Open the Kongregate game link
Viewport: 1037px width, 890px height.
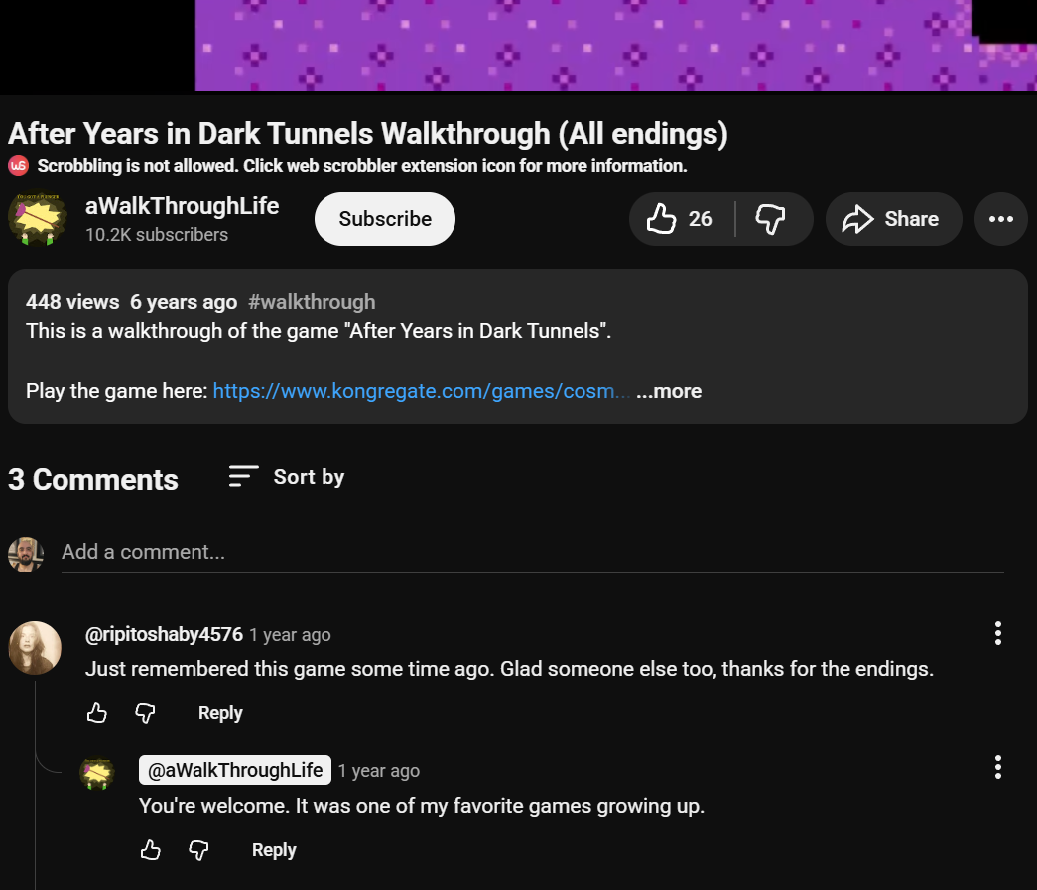pos(421,391)
